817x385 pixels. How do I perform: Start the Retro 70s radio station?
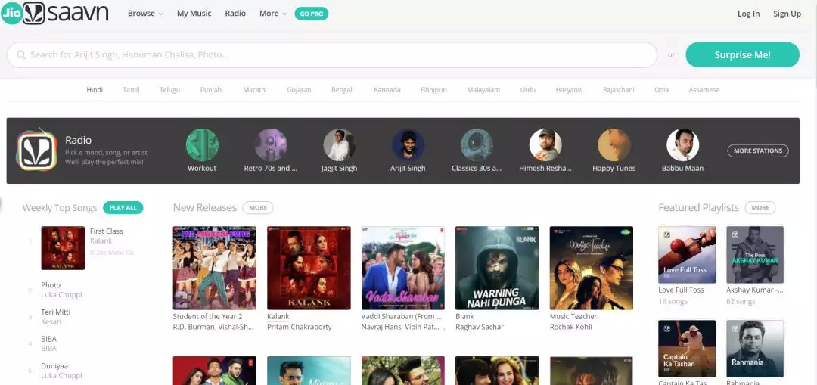[271, 144]
